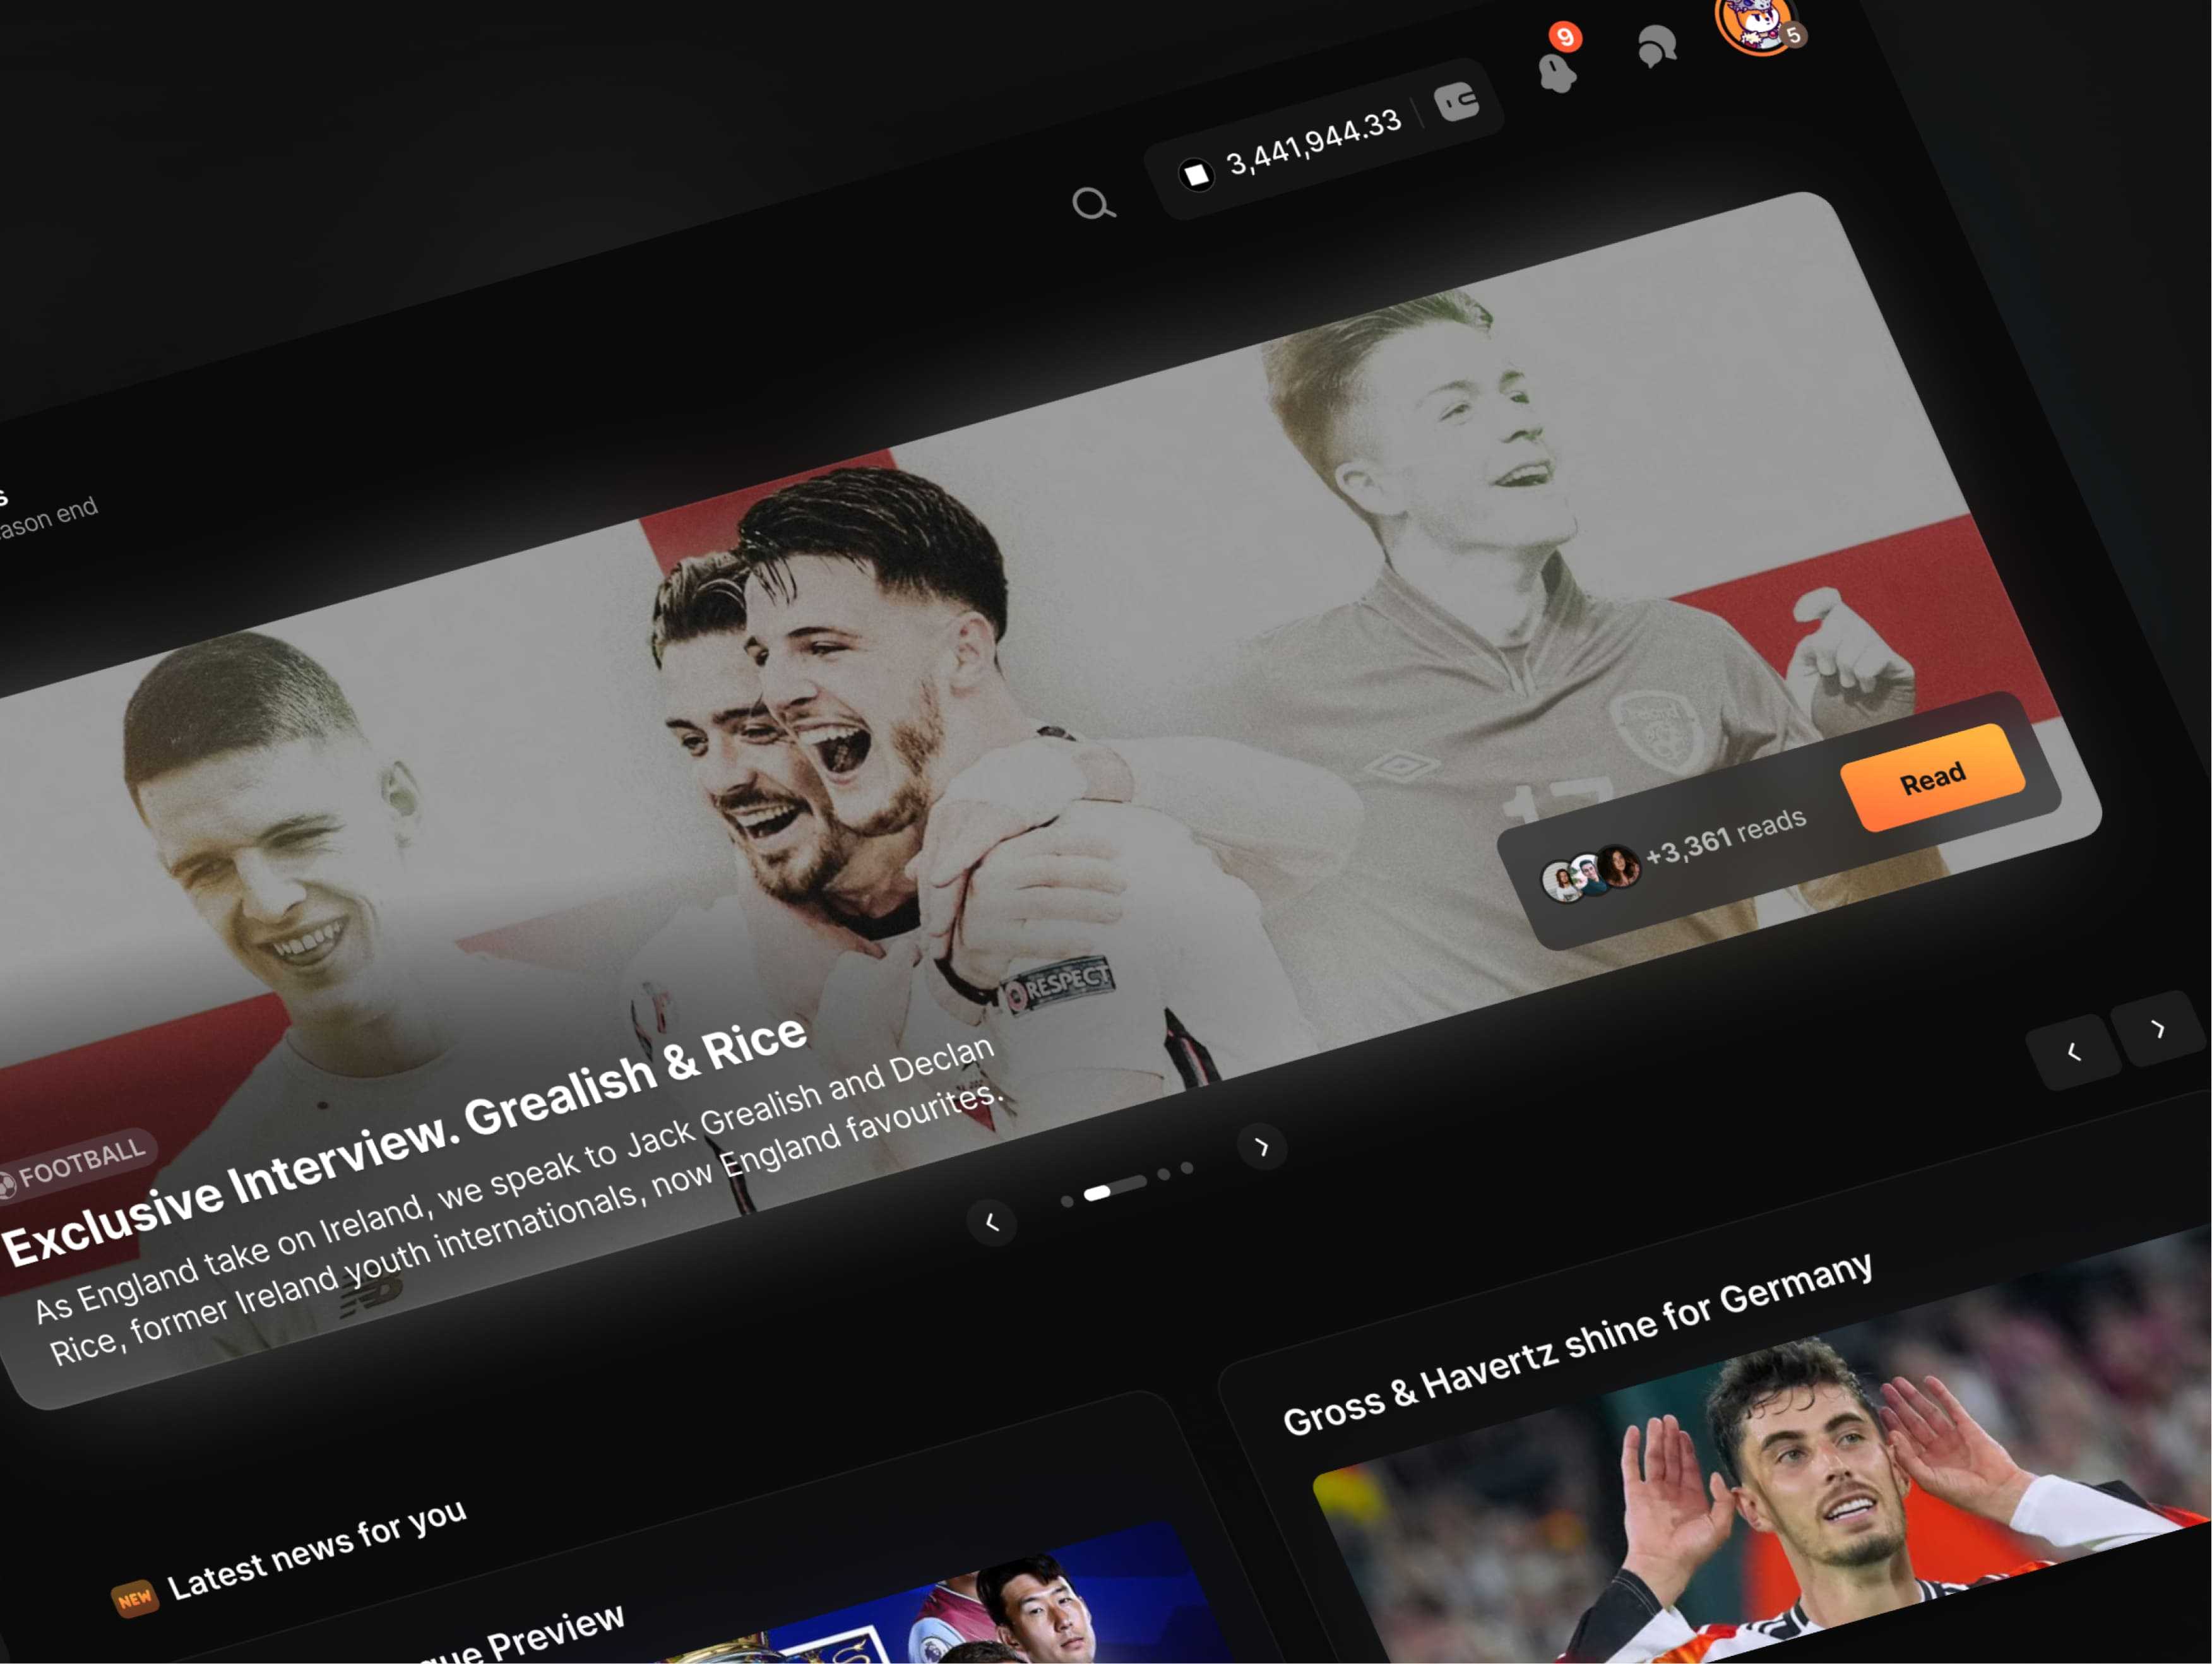This screenshot has width=2212, height=1664.
Task: Open the chat bubbles icon
Action: click(1656, 46)
